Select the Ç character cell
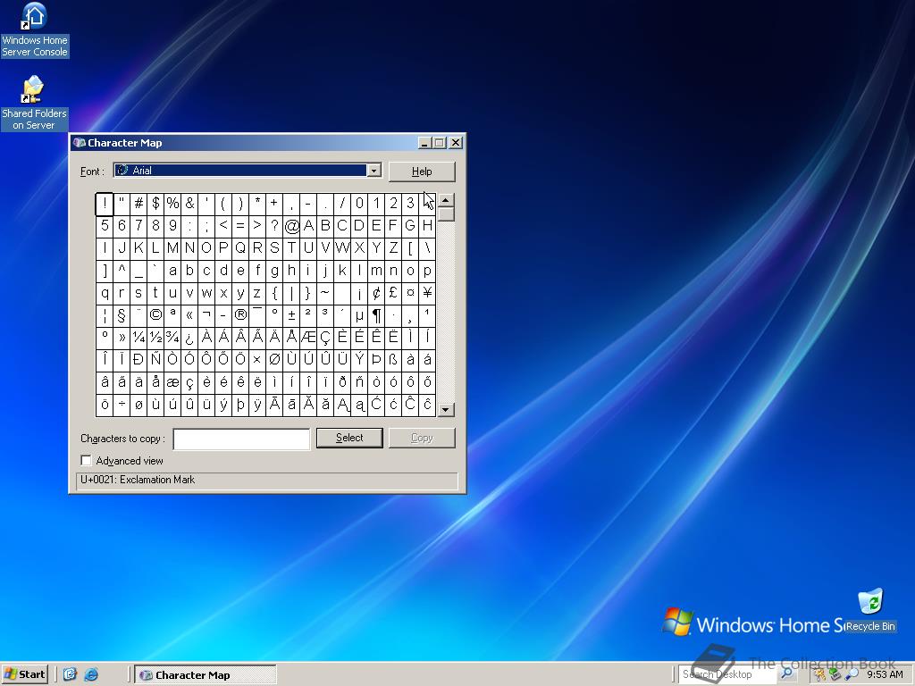This screenshot has width=915, height=686. pos(325,338)
